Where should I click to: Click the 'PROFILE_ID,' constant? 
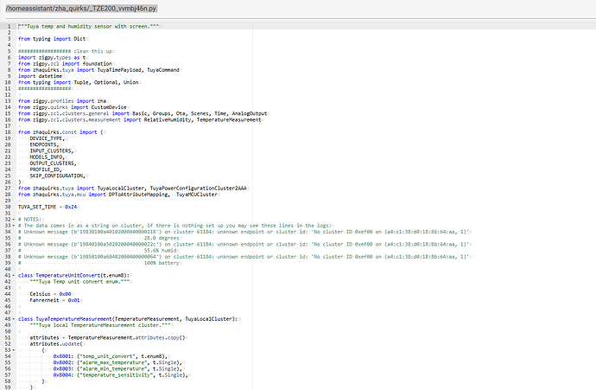(46, 169)
